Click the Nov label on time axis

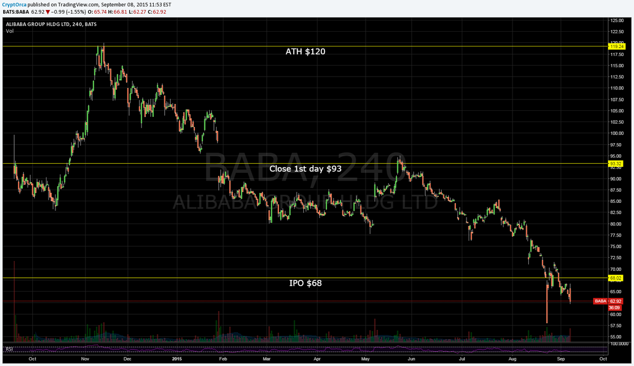(84, 359)
